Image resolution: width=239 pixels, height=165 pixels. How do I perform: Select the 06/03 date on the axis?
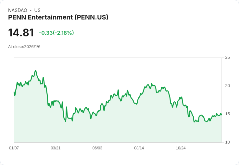coord(97,148)
